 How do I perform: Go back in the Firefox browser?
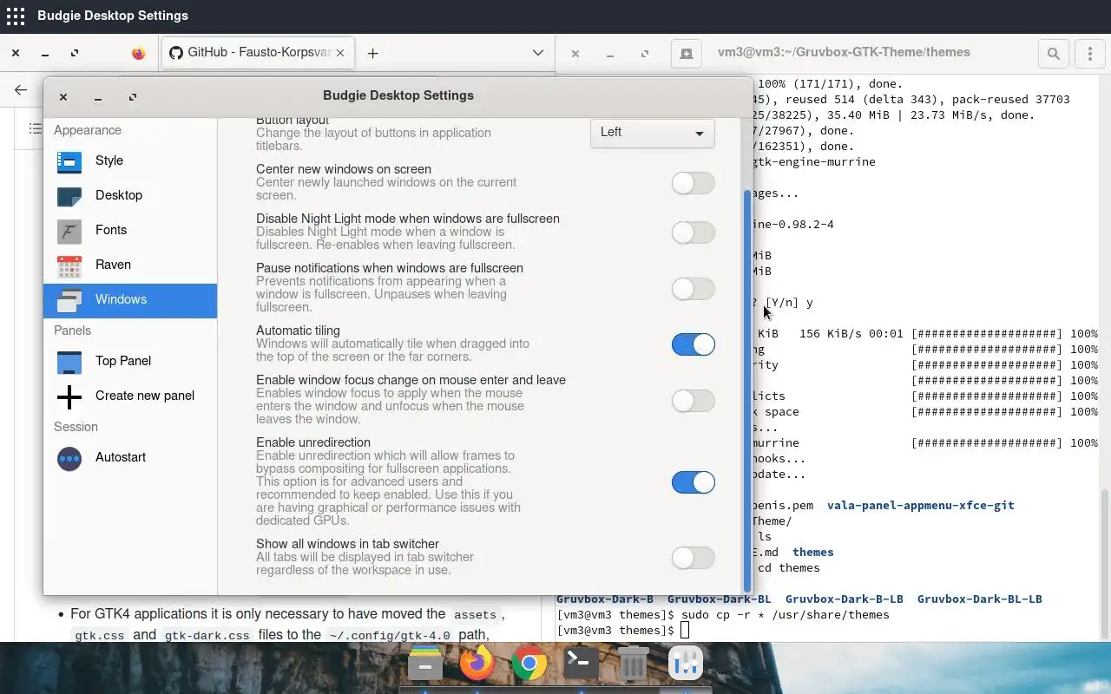(21, 89)
